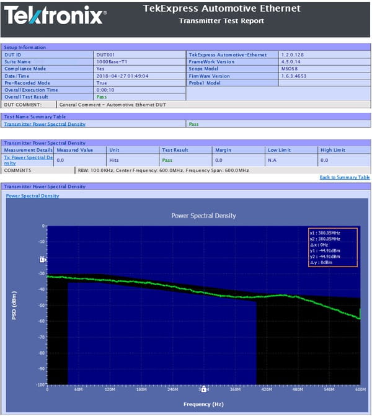
Task: Open the Power Spectral Density plot link
Action: [x=32, y=196]
